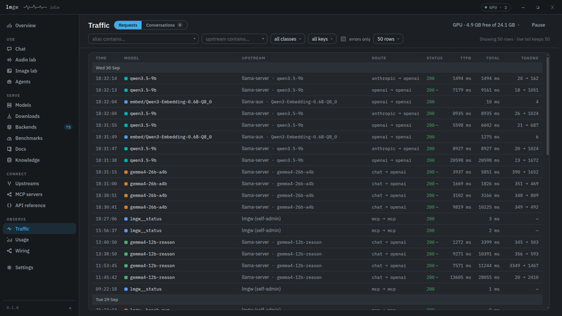Click lmgw (self-admin) in 15:56:37 row

click(261, 230)
